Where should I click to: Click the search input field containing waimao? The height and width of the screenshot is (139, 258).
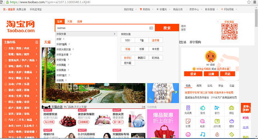(x=101, y=28)
